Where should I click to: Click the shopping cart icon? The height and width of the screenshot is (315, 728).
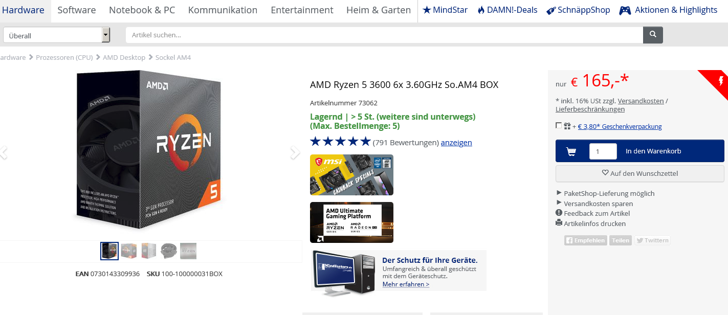point(571,151)
